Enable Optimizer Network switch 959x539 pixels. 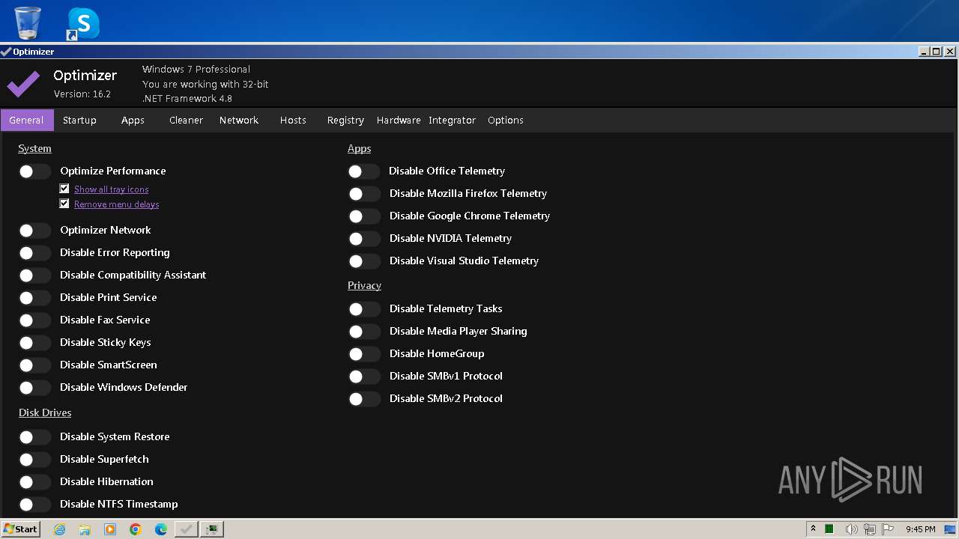coord(34,231)
